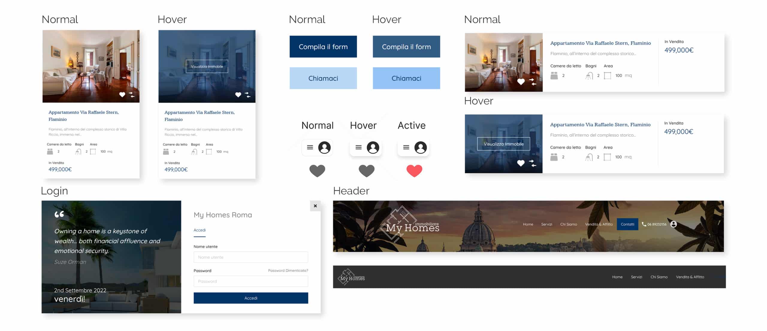Viewport: 767px width, 331px height.
Task: Click the Password input field
Action: [251, 281]
